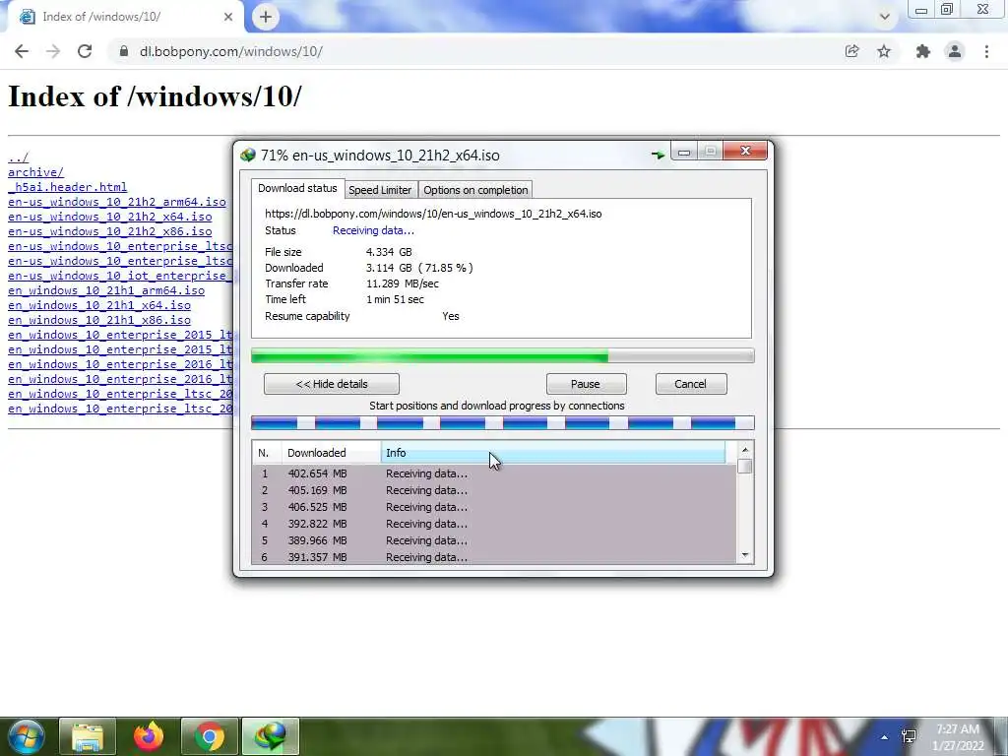Click the browser back arrow
The image size is (1008, 756).
click(x=22, y=51)
